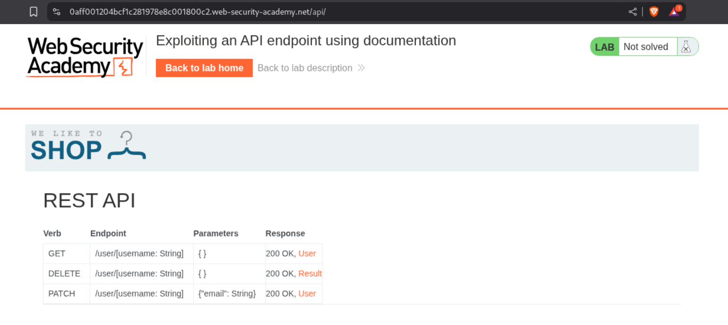Click the Back to lab home button
Screen dimensions: 728x325
[x=204, y=68]
